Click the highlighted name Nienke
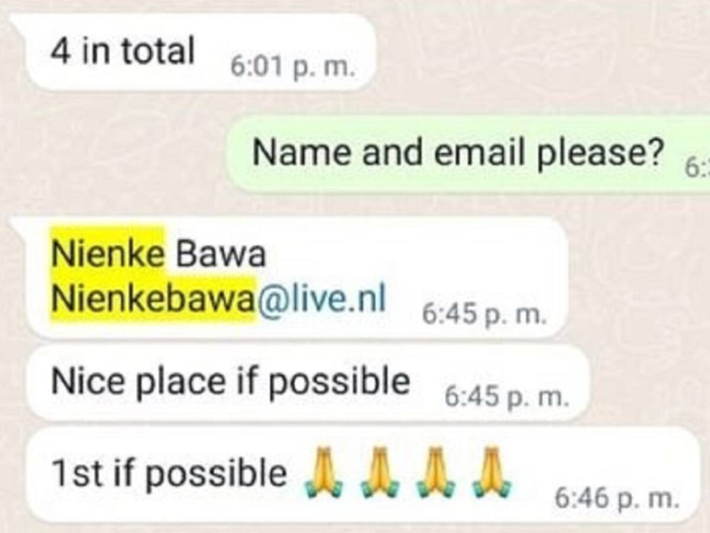 tap(107, 255)
